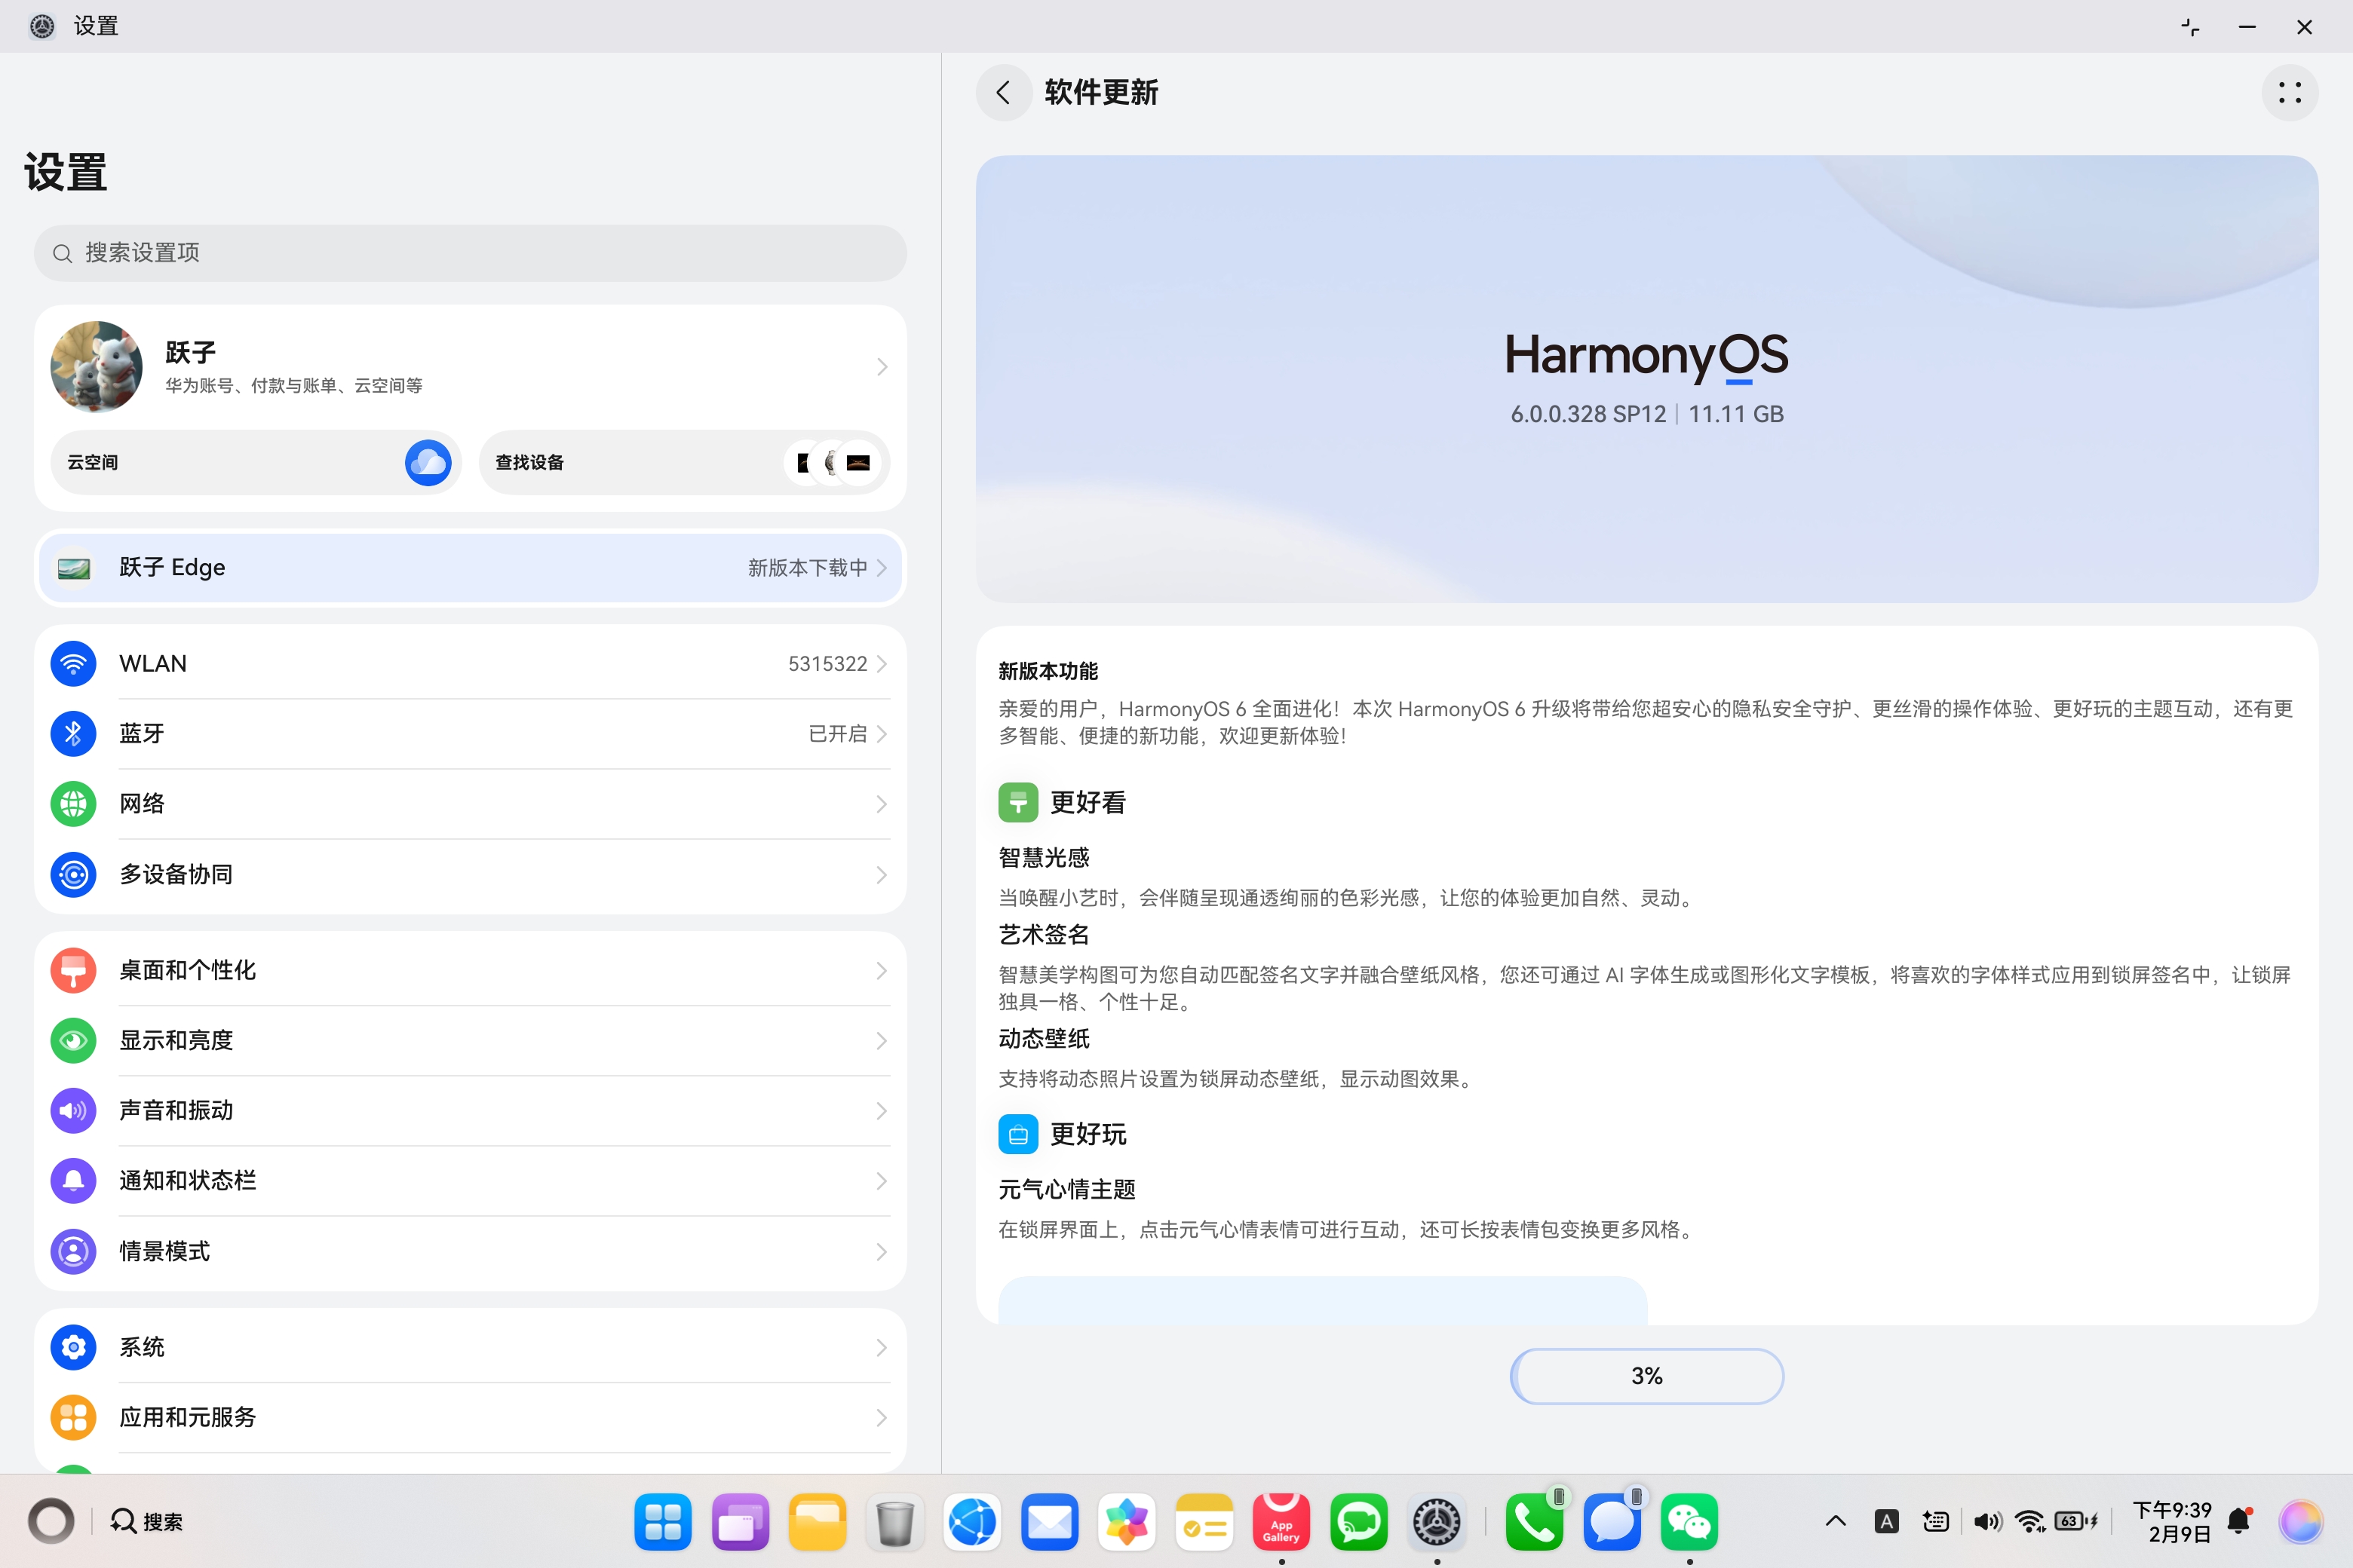Click the notification bell in taskbar
Screen dimensions: 2353x1568
2239,1522
